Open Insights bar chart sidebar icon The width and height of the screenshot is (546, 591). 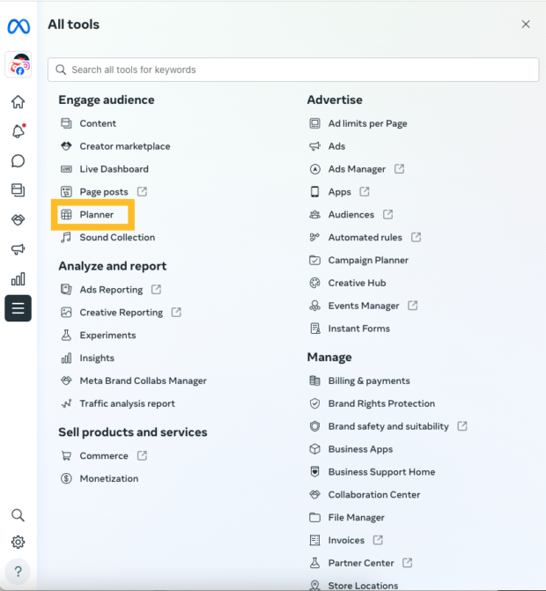tap(18, 279)
